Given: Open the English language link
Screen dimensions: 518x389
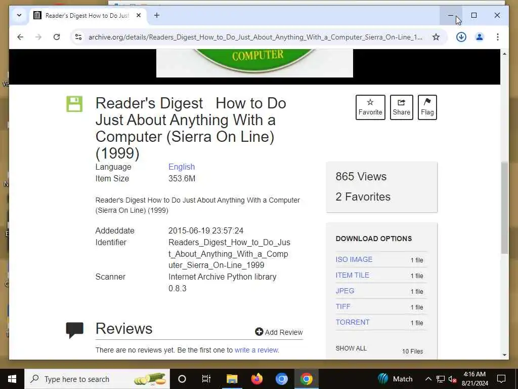Looking at the screenshot, I should [x=182, y=167].
